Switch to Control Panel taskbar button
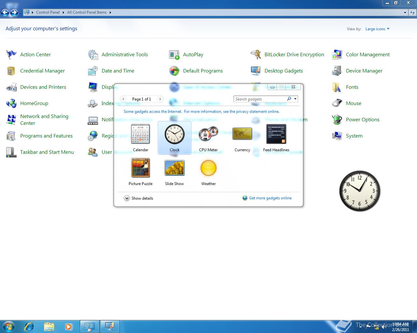The image size is (417, 333). click(x=90, y=326)
